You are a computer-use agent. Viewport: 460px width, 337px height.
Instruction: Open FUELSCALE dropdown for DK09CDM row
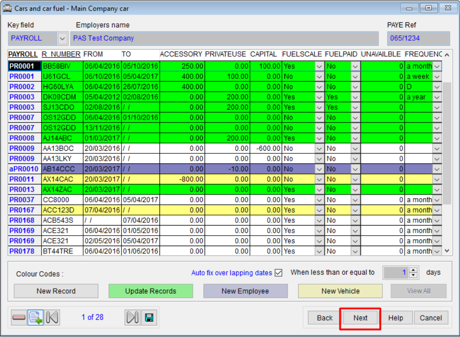319,97
